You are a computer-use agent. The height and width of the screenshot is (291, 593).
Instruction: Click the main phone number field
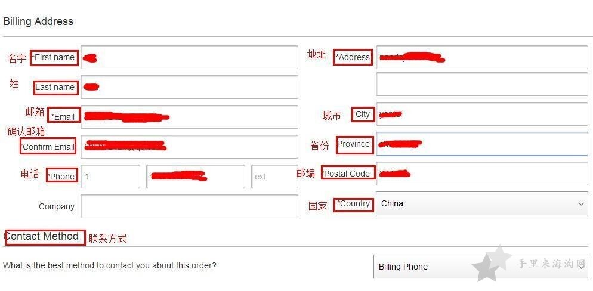pyautogui.click(x=196, y=177)
